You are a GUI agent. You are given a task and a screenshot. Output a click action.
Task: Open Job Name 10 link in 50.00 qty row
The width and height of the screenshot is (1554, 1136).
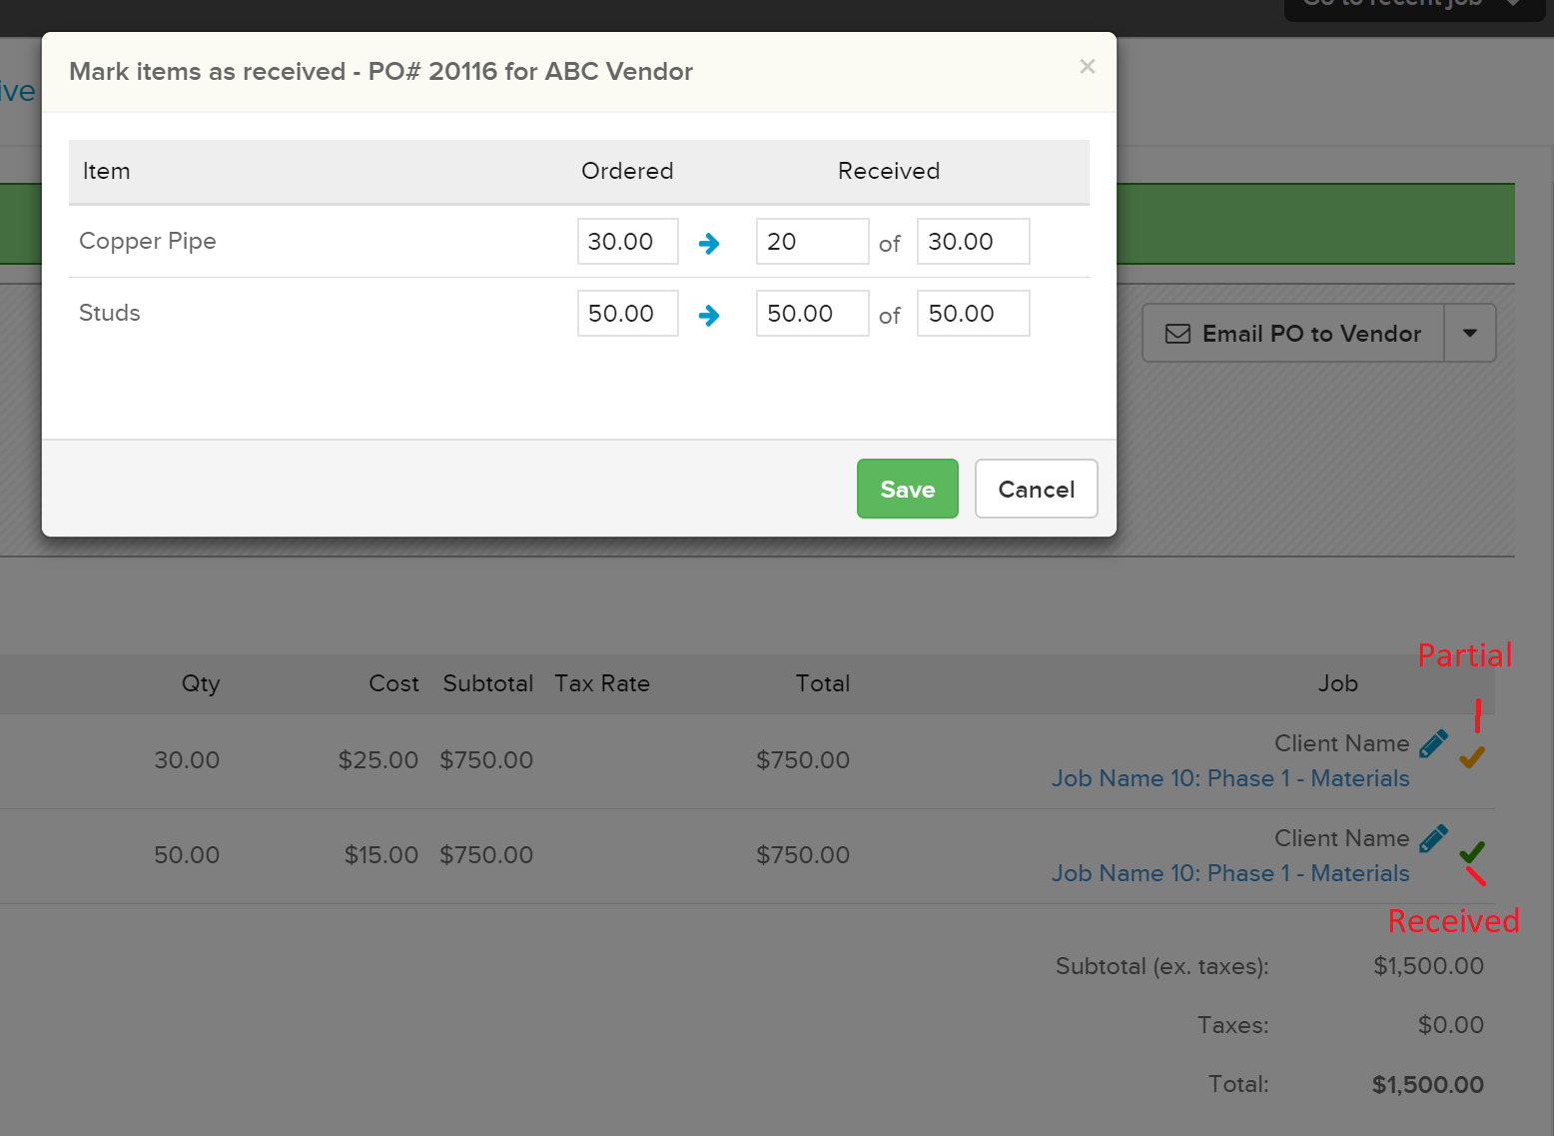(1230, 873)
